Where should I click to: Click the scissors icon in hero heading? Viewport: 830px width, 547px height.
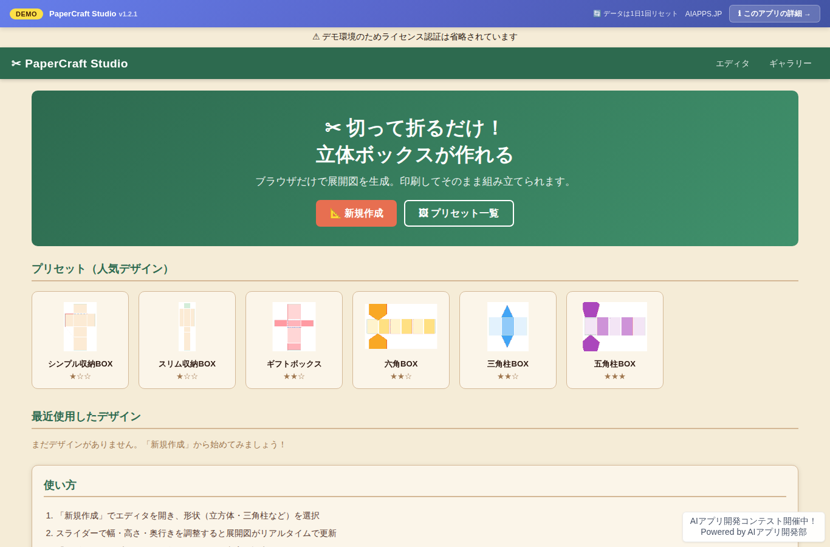point(333,128)
